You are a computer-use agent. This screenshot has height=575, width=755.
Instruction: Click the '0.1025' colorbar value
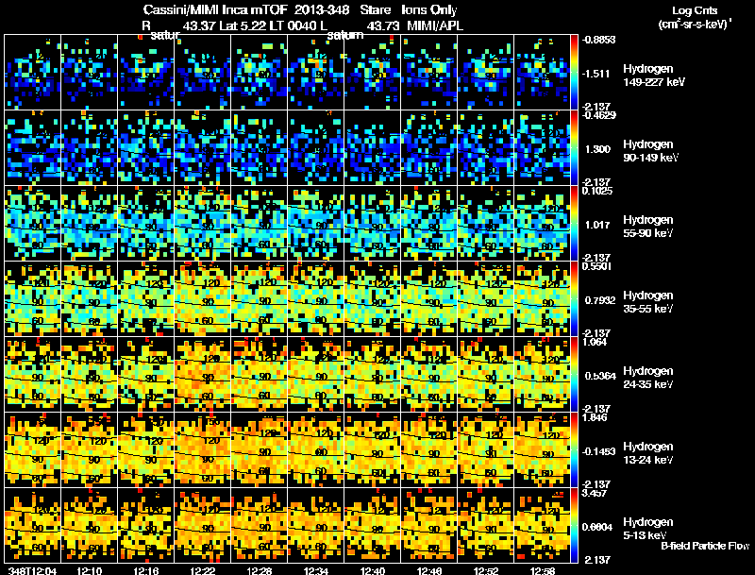[x=597, y=191]
